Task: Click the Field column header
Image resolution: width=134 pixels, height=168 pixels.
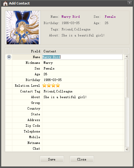Action: coord(27,51)
